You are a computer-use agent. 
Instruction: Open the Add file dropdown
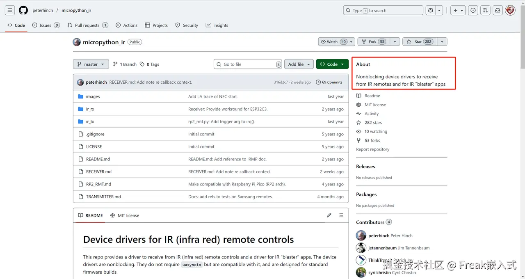(x=299, y=64)
